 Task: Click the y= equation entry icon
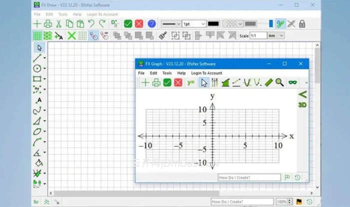click(190, 82)
